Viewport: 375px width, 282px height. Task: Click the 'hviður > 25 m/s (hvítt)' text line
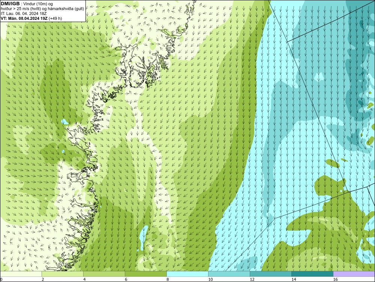[42, 9]
